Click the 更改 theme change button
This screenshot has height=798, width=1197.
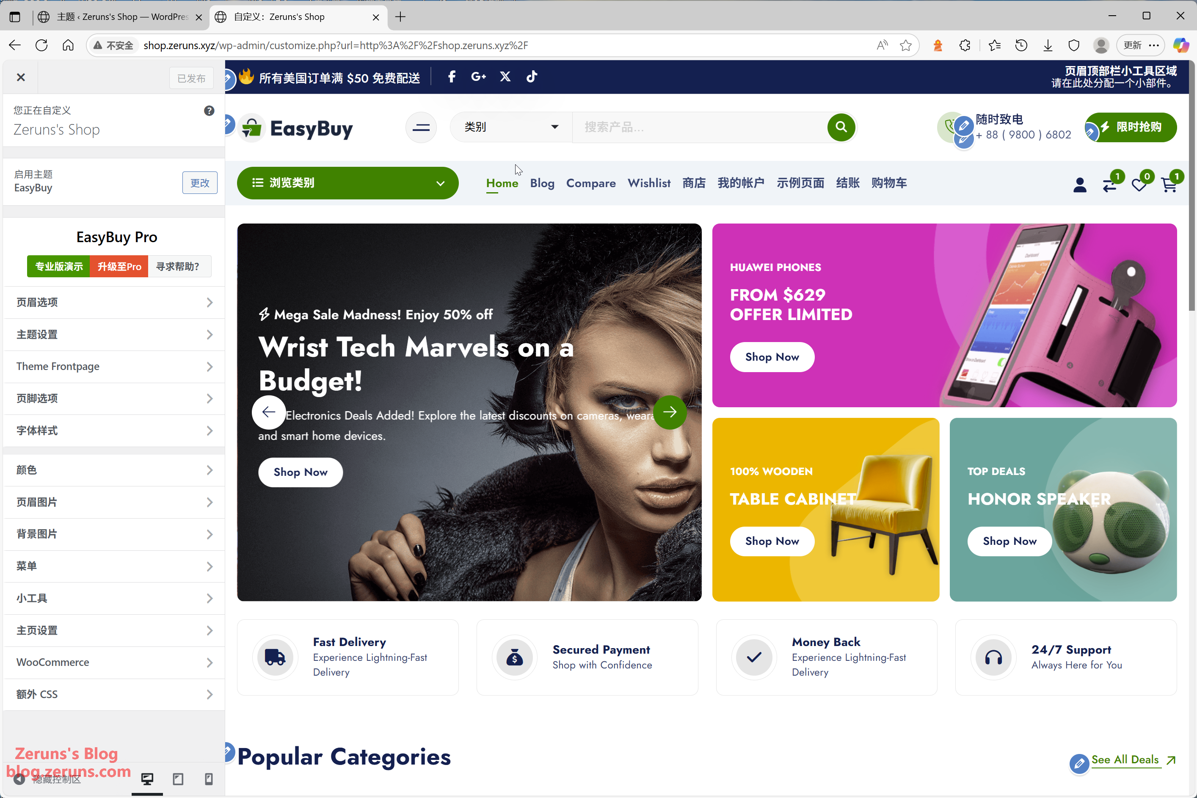coord(199,183)
